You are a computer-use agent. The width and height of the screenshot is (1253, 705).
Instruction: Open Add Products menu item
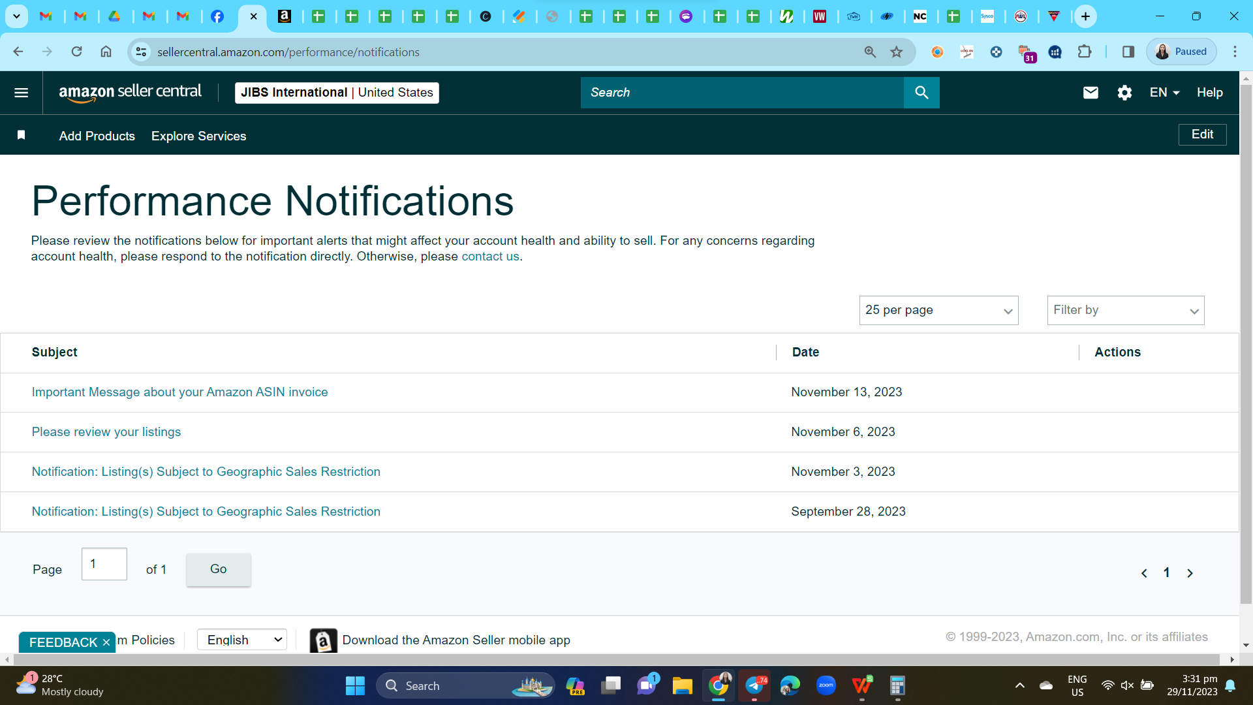click(97, 136)
